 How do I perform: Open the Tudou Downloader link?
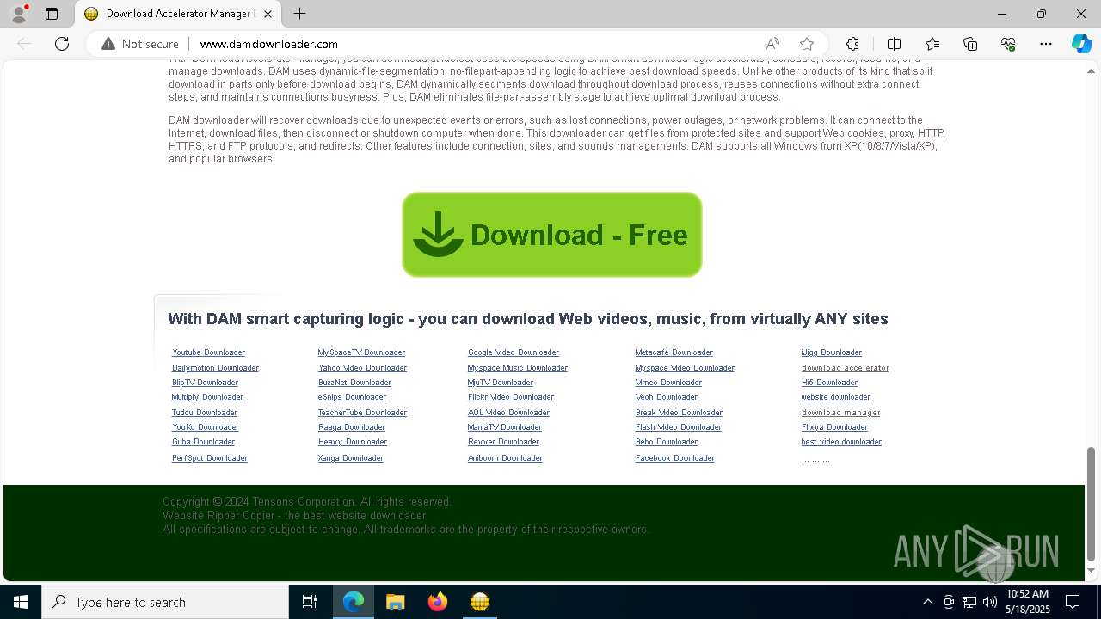[x=205, y=413]
